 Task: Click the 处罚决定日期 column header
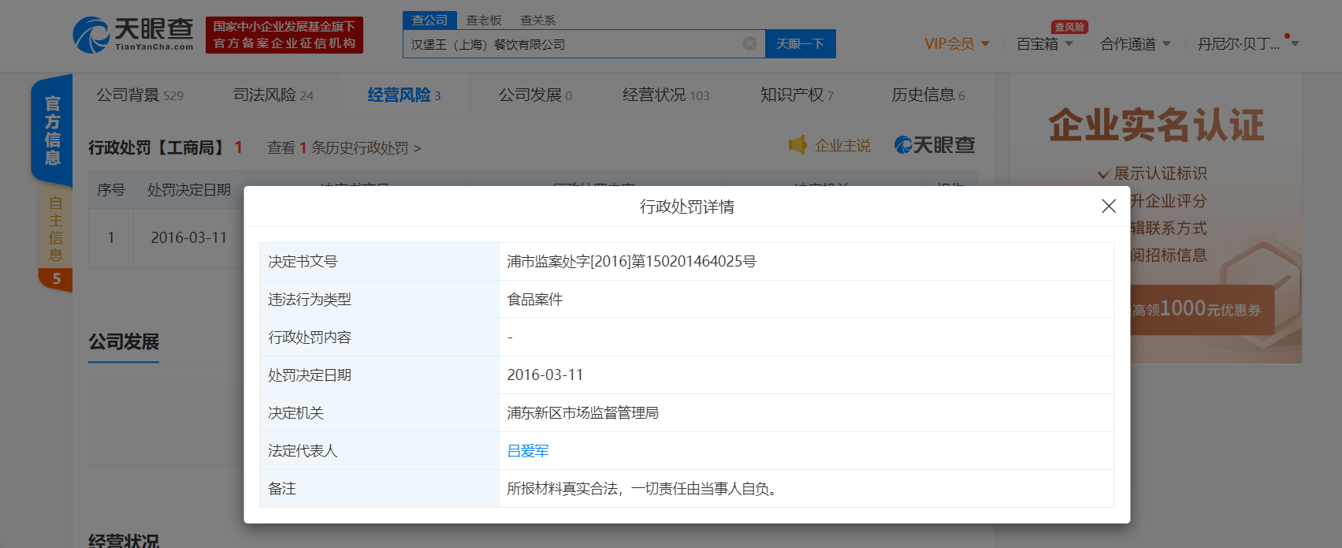[x=189, y=190]
